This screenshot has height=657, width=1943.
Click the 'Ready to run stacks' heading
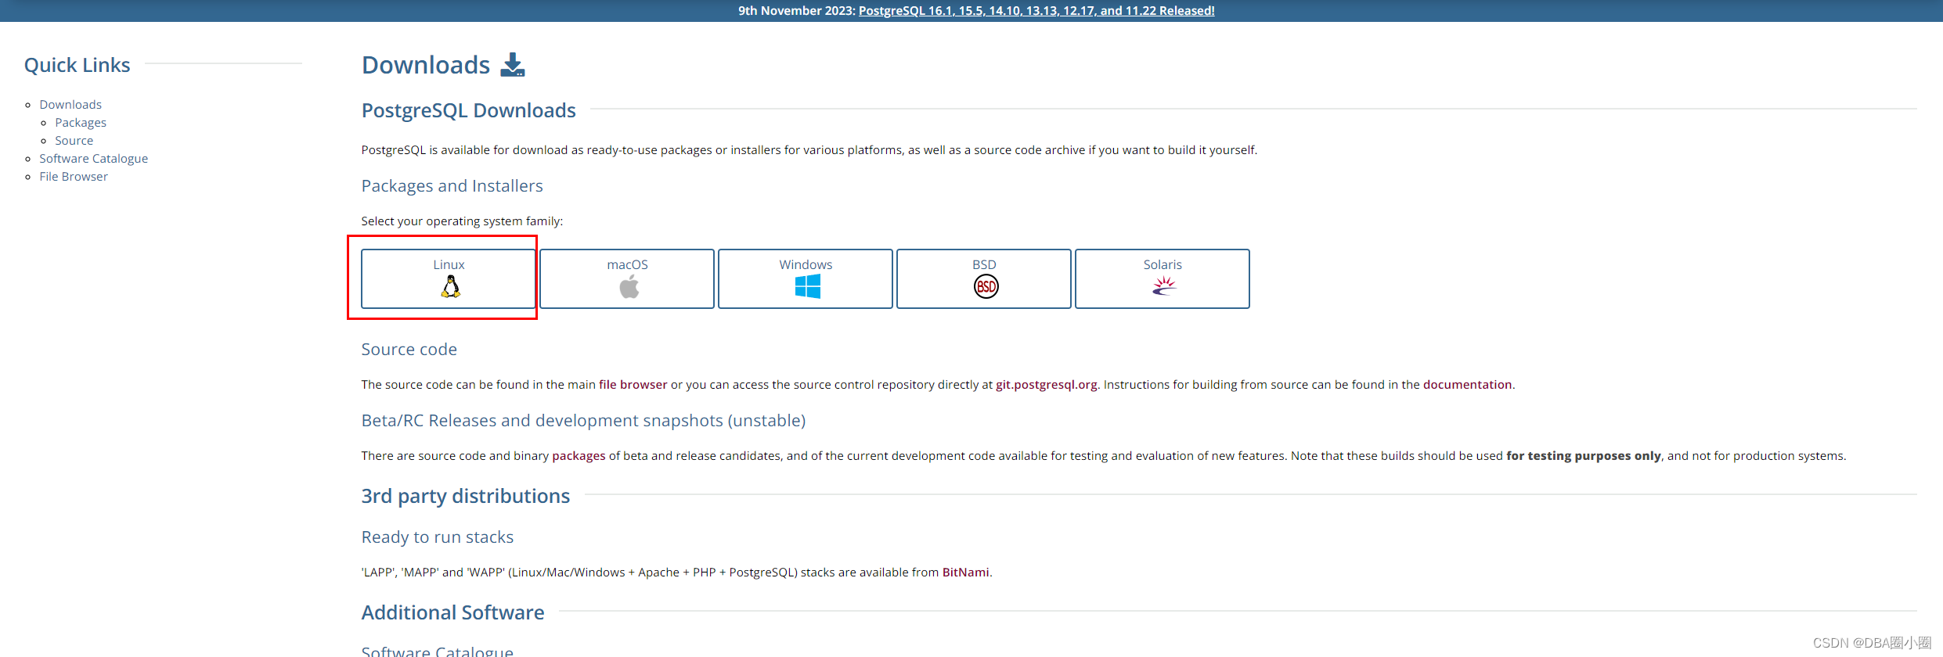tap(437, 537)
